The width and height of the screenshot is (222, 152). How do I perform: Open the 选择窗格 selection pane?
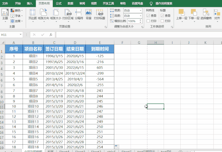click(x=206, y=14)
